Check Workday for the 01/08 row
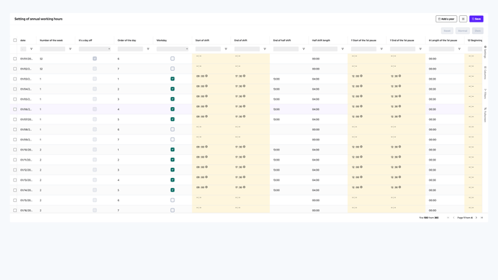 tap(172, 130)
